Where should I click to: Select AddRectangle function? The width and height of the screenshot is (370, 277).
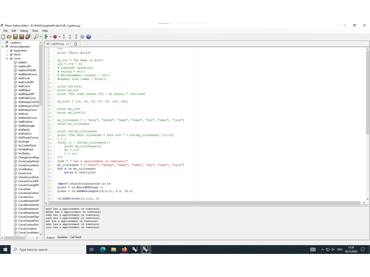pos(27,126)
